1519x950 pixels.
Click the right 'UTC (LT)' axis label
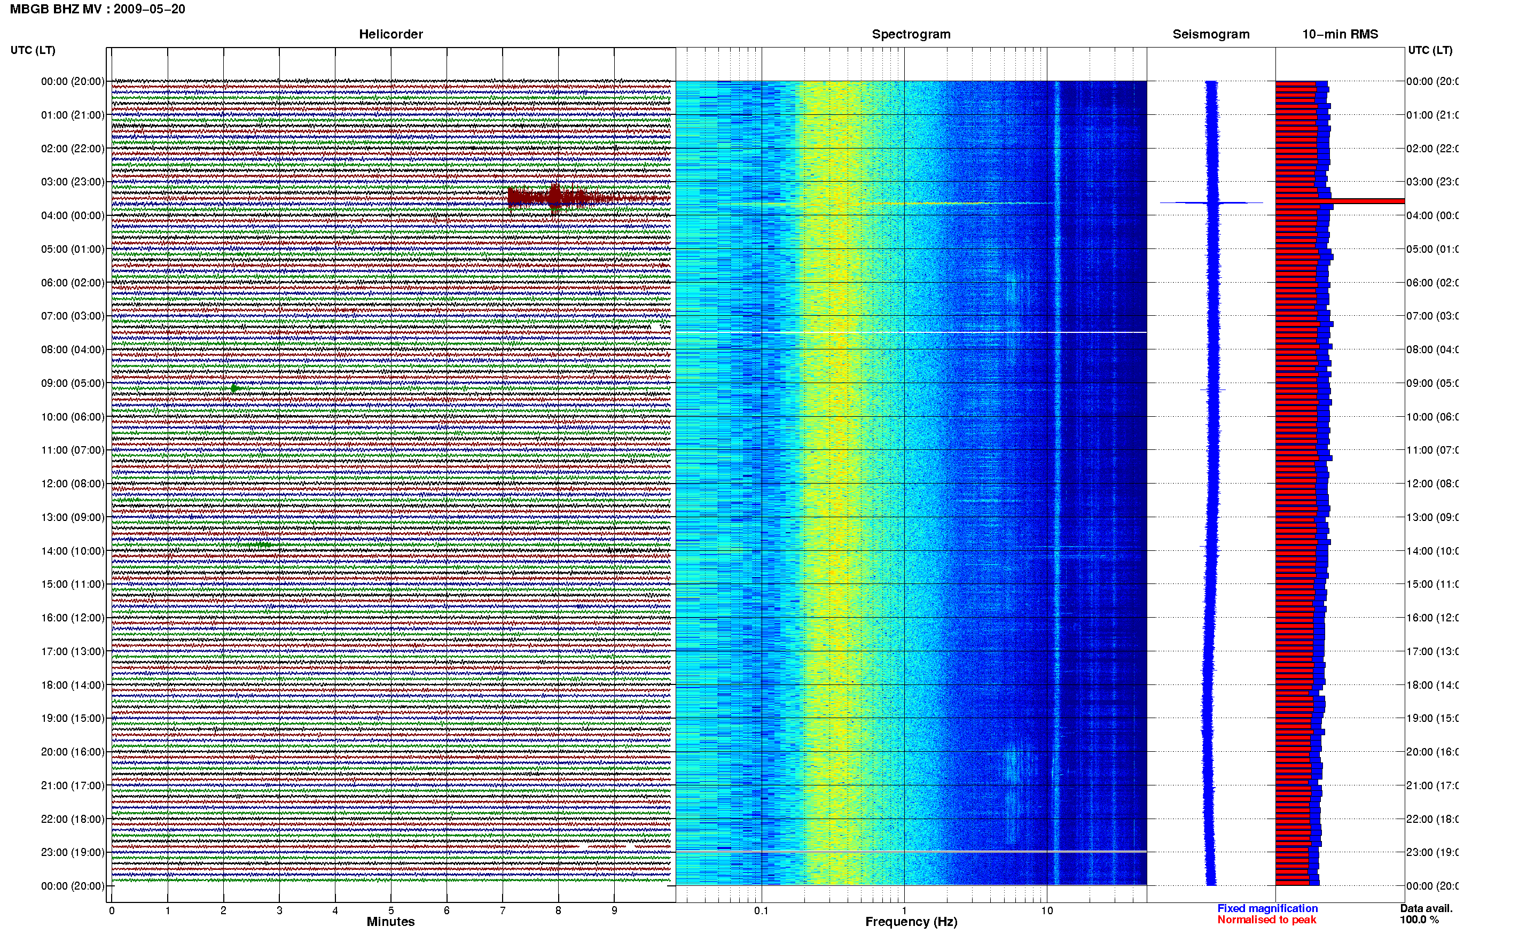pos(1430,50)
